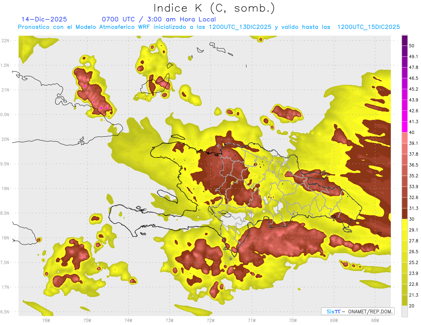Click the colorbar value '26.5'
Image resolution: width=421 pixels, height=325 pixels.
(x=414, y=251)
